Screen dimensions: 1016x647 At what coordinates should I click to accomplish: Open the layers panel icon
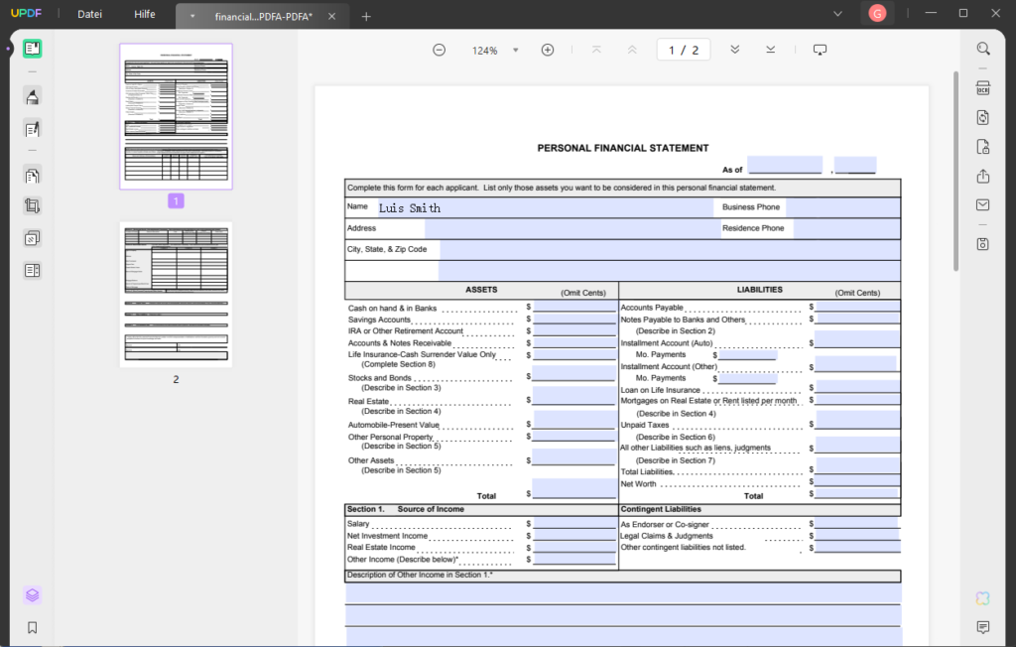click(x=32, y=595)
